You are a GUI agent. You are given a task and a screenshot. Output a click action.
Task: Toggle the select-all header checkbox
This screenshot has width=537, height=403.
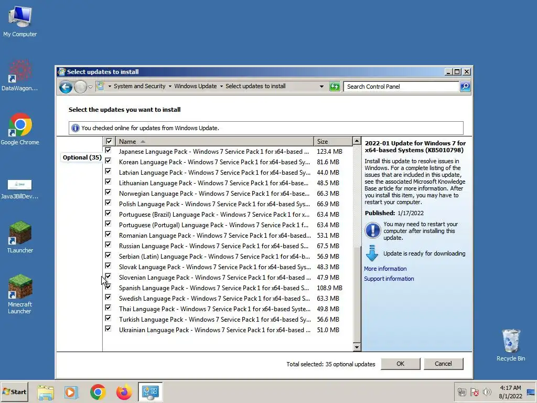pyautogui.click(x=109, y=141)
